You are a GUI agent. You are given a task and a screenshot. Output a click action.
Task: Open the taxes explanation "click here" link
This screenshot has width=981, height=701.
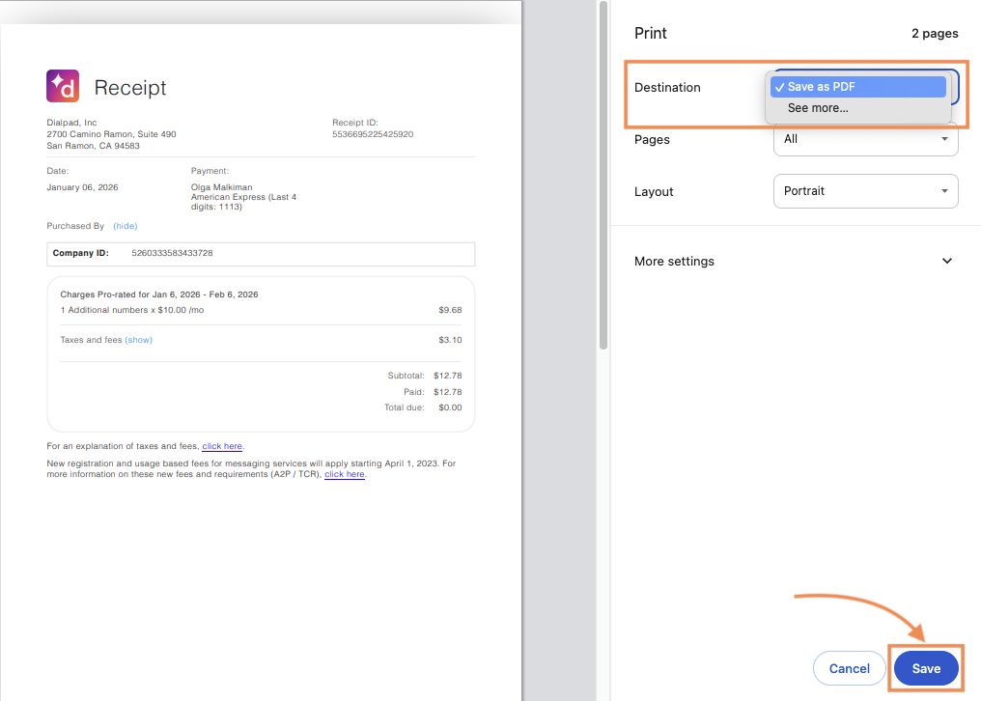(221, 446)
